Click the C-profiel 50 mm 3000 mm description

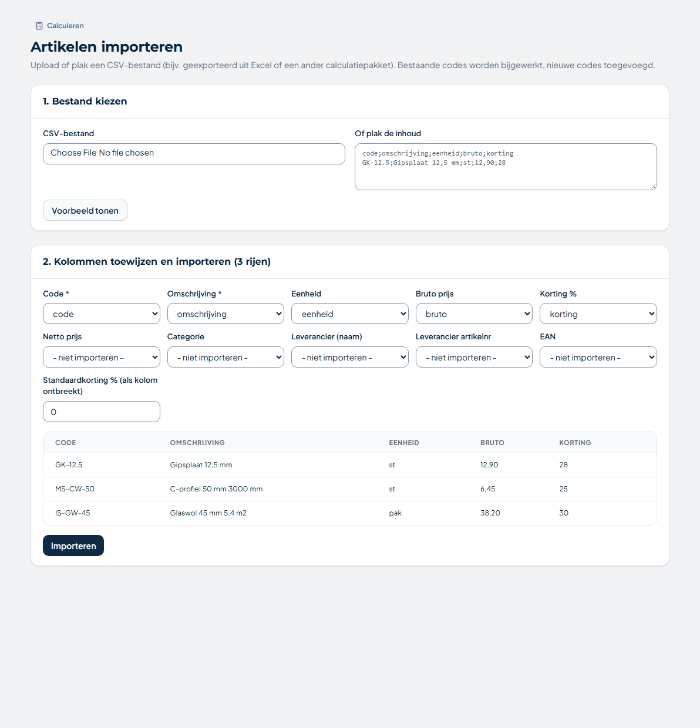216,489
